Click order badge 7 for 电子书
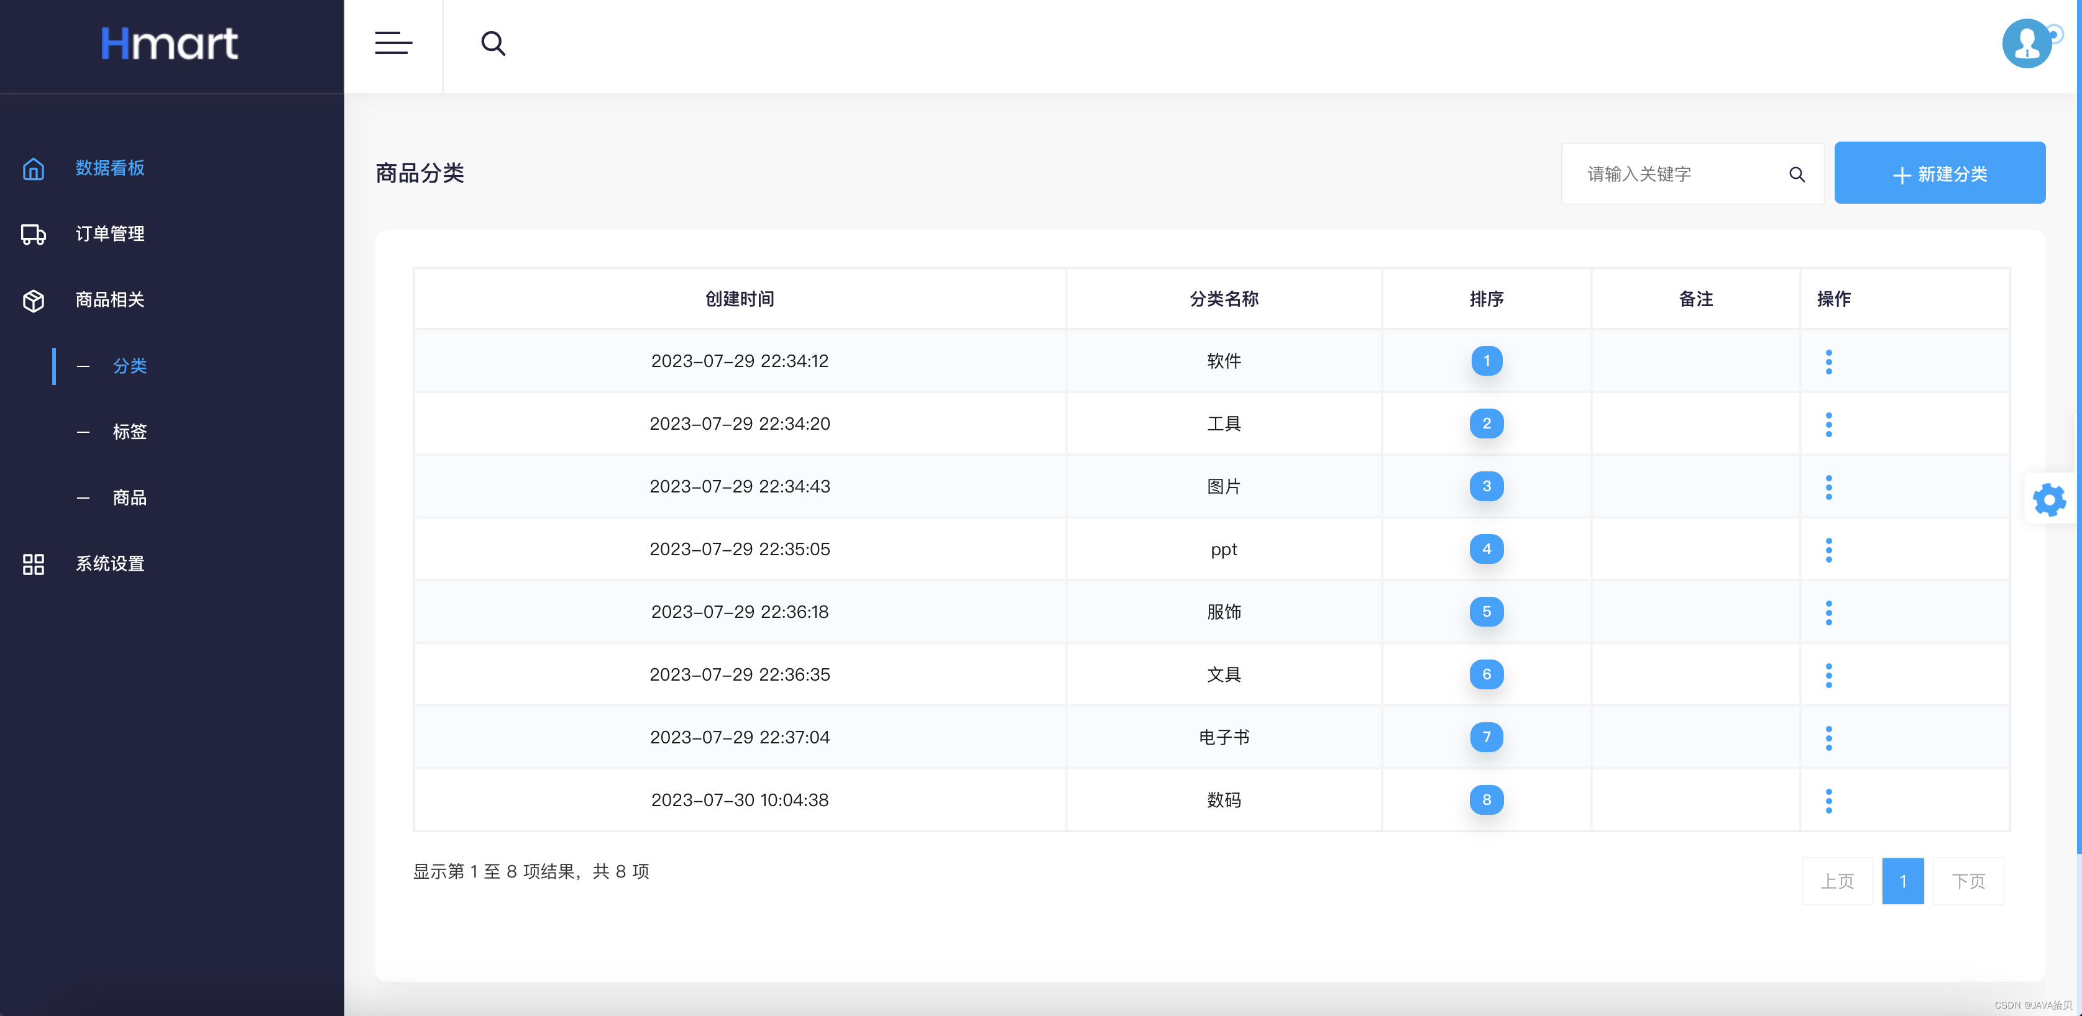 tap(1487, 737)
